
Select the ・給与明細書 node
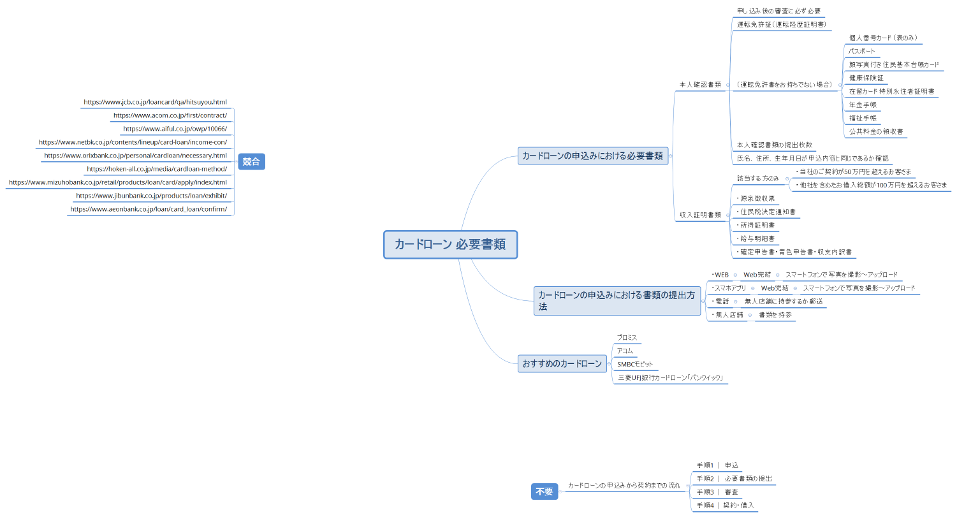tap(756, 238)
